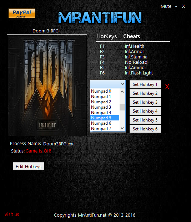Image resolution: width=191 pixels, height=222 pixels.
Task: Click the dropdown list's scrollbar thumb
Action: 122,107
